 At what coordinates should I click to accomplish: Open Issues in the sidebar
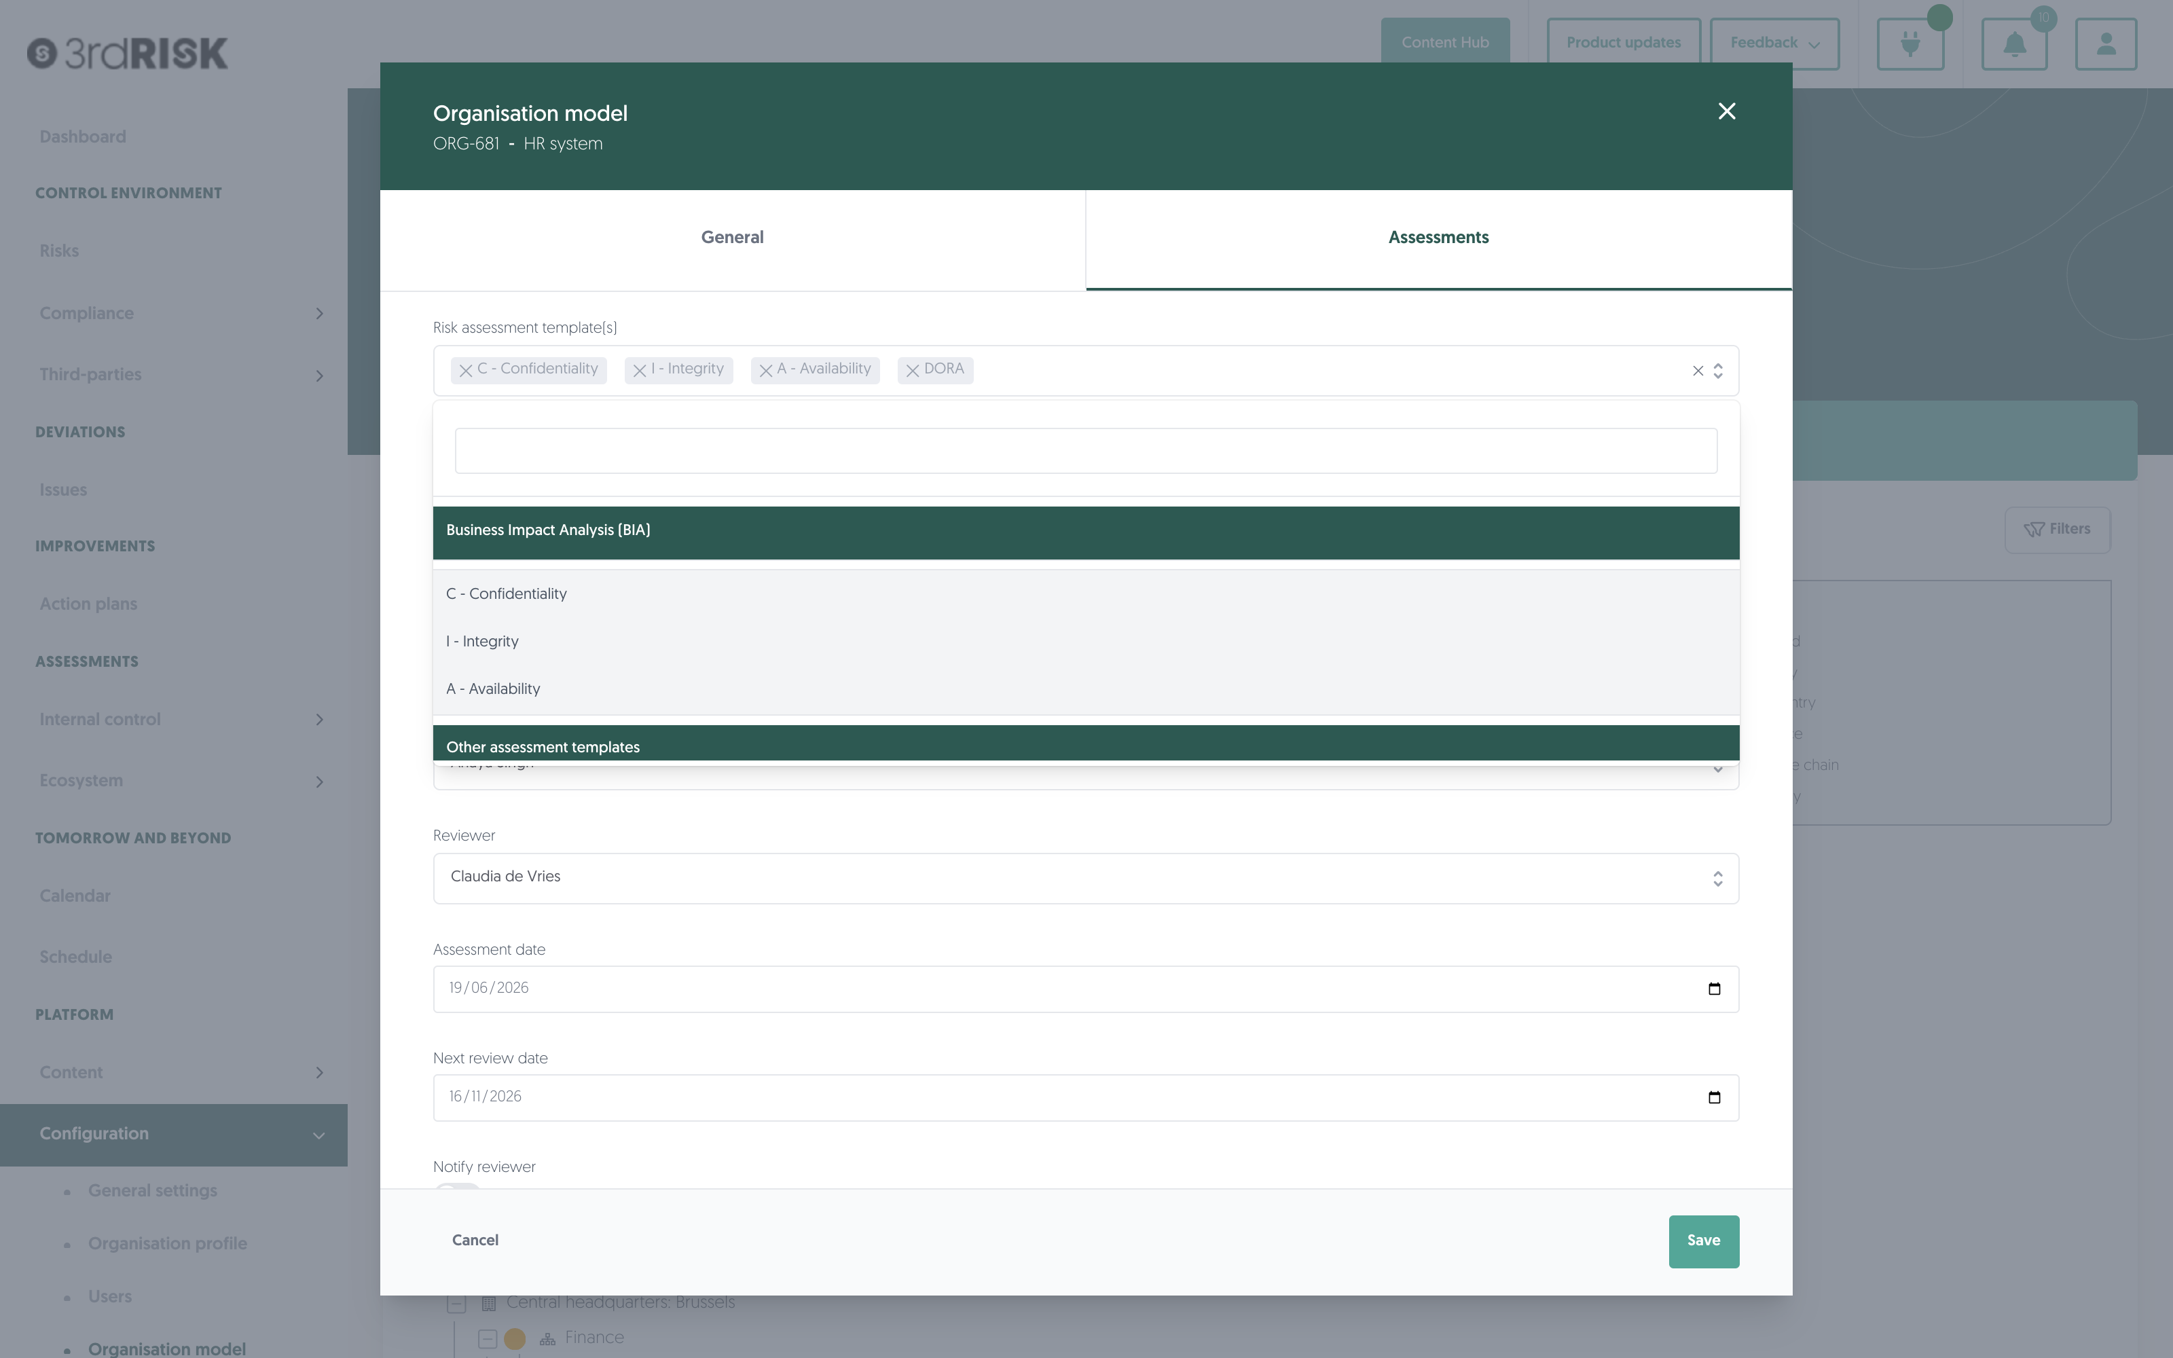63,490
